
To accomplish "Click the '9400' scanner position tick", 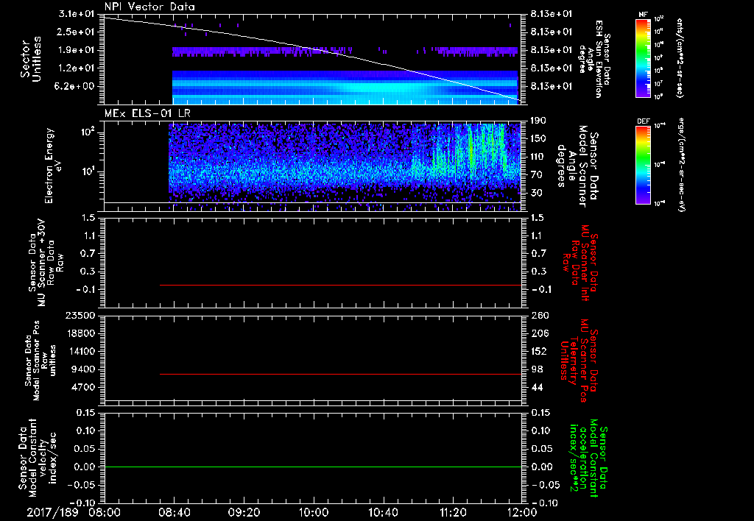I will [x=83, y=369].
